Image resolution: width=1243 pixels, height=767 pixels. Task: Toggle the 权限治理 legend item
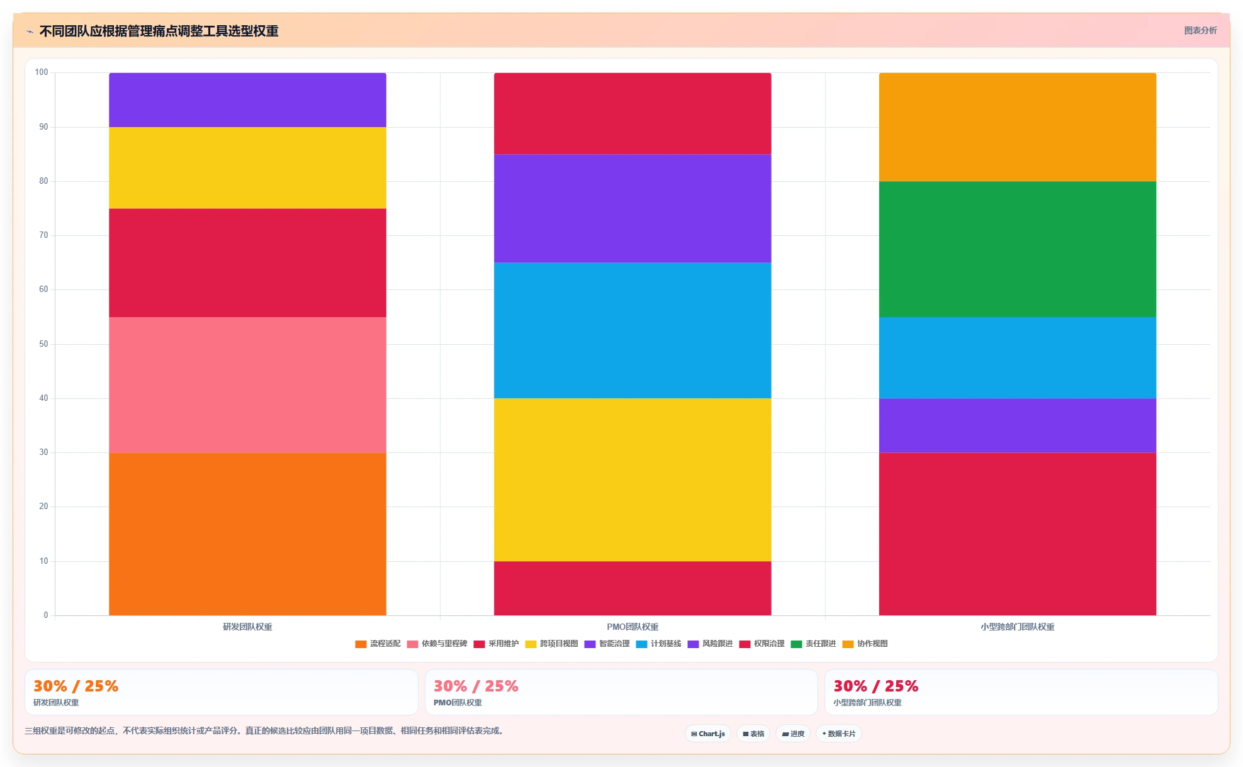click(762, 644)
